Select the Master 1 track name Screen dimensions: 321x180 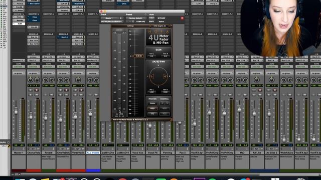[19, 152]
